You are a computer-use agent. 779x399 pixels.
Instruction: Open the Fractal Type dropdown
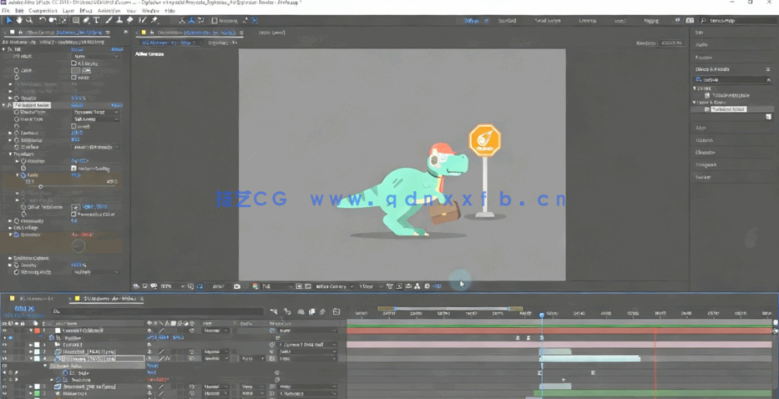click(x=95, y=112)
